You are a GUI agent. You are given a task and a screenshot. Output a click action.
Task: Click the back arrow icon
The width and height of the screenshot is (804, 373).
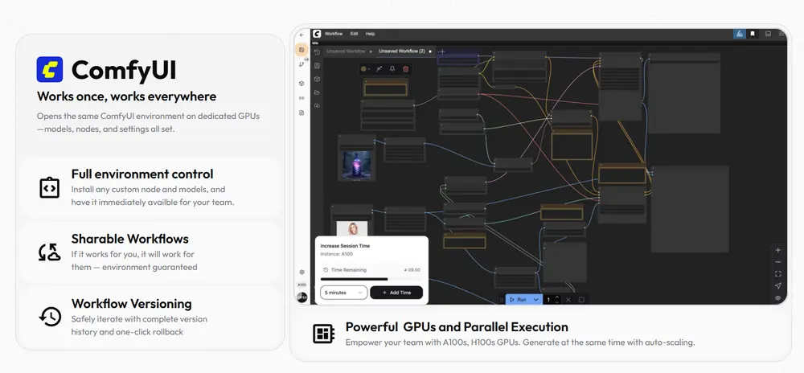(x=301, y=35)
